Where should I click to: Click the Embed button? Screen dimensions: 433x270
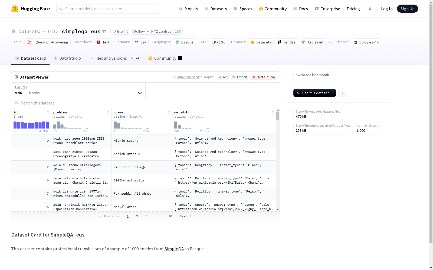pos(240,77)
